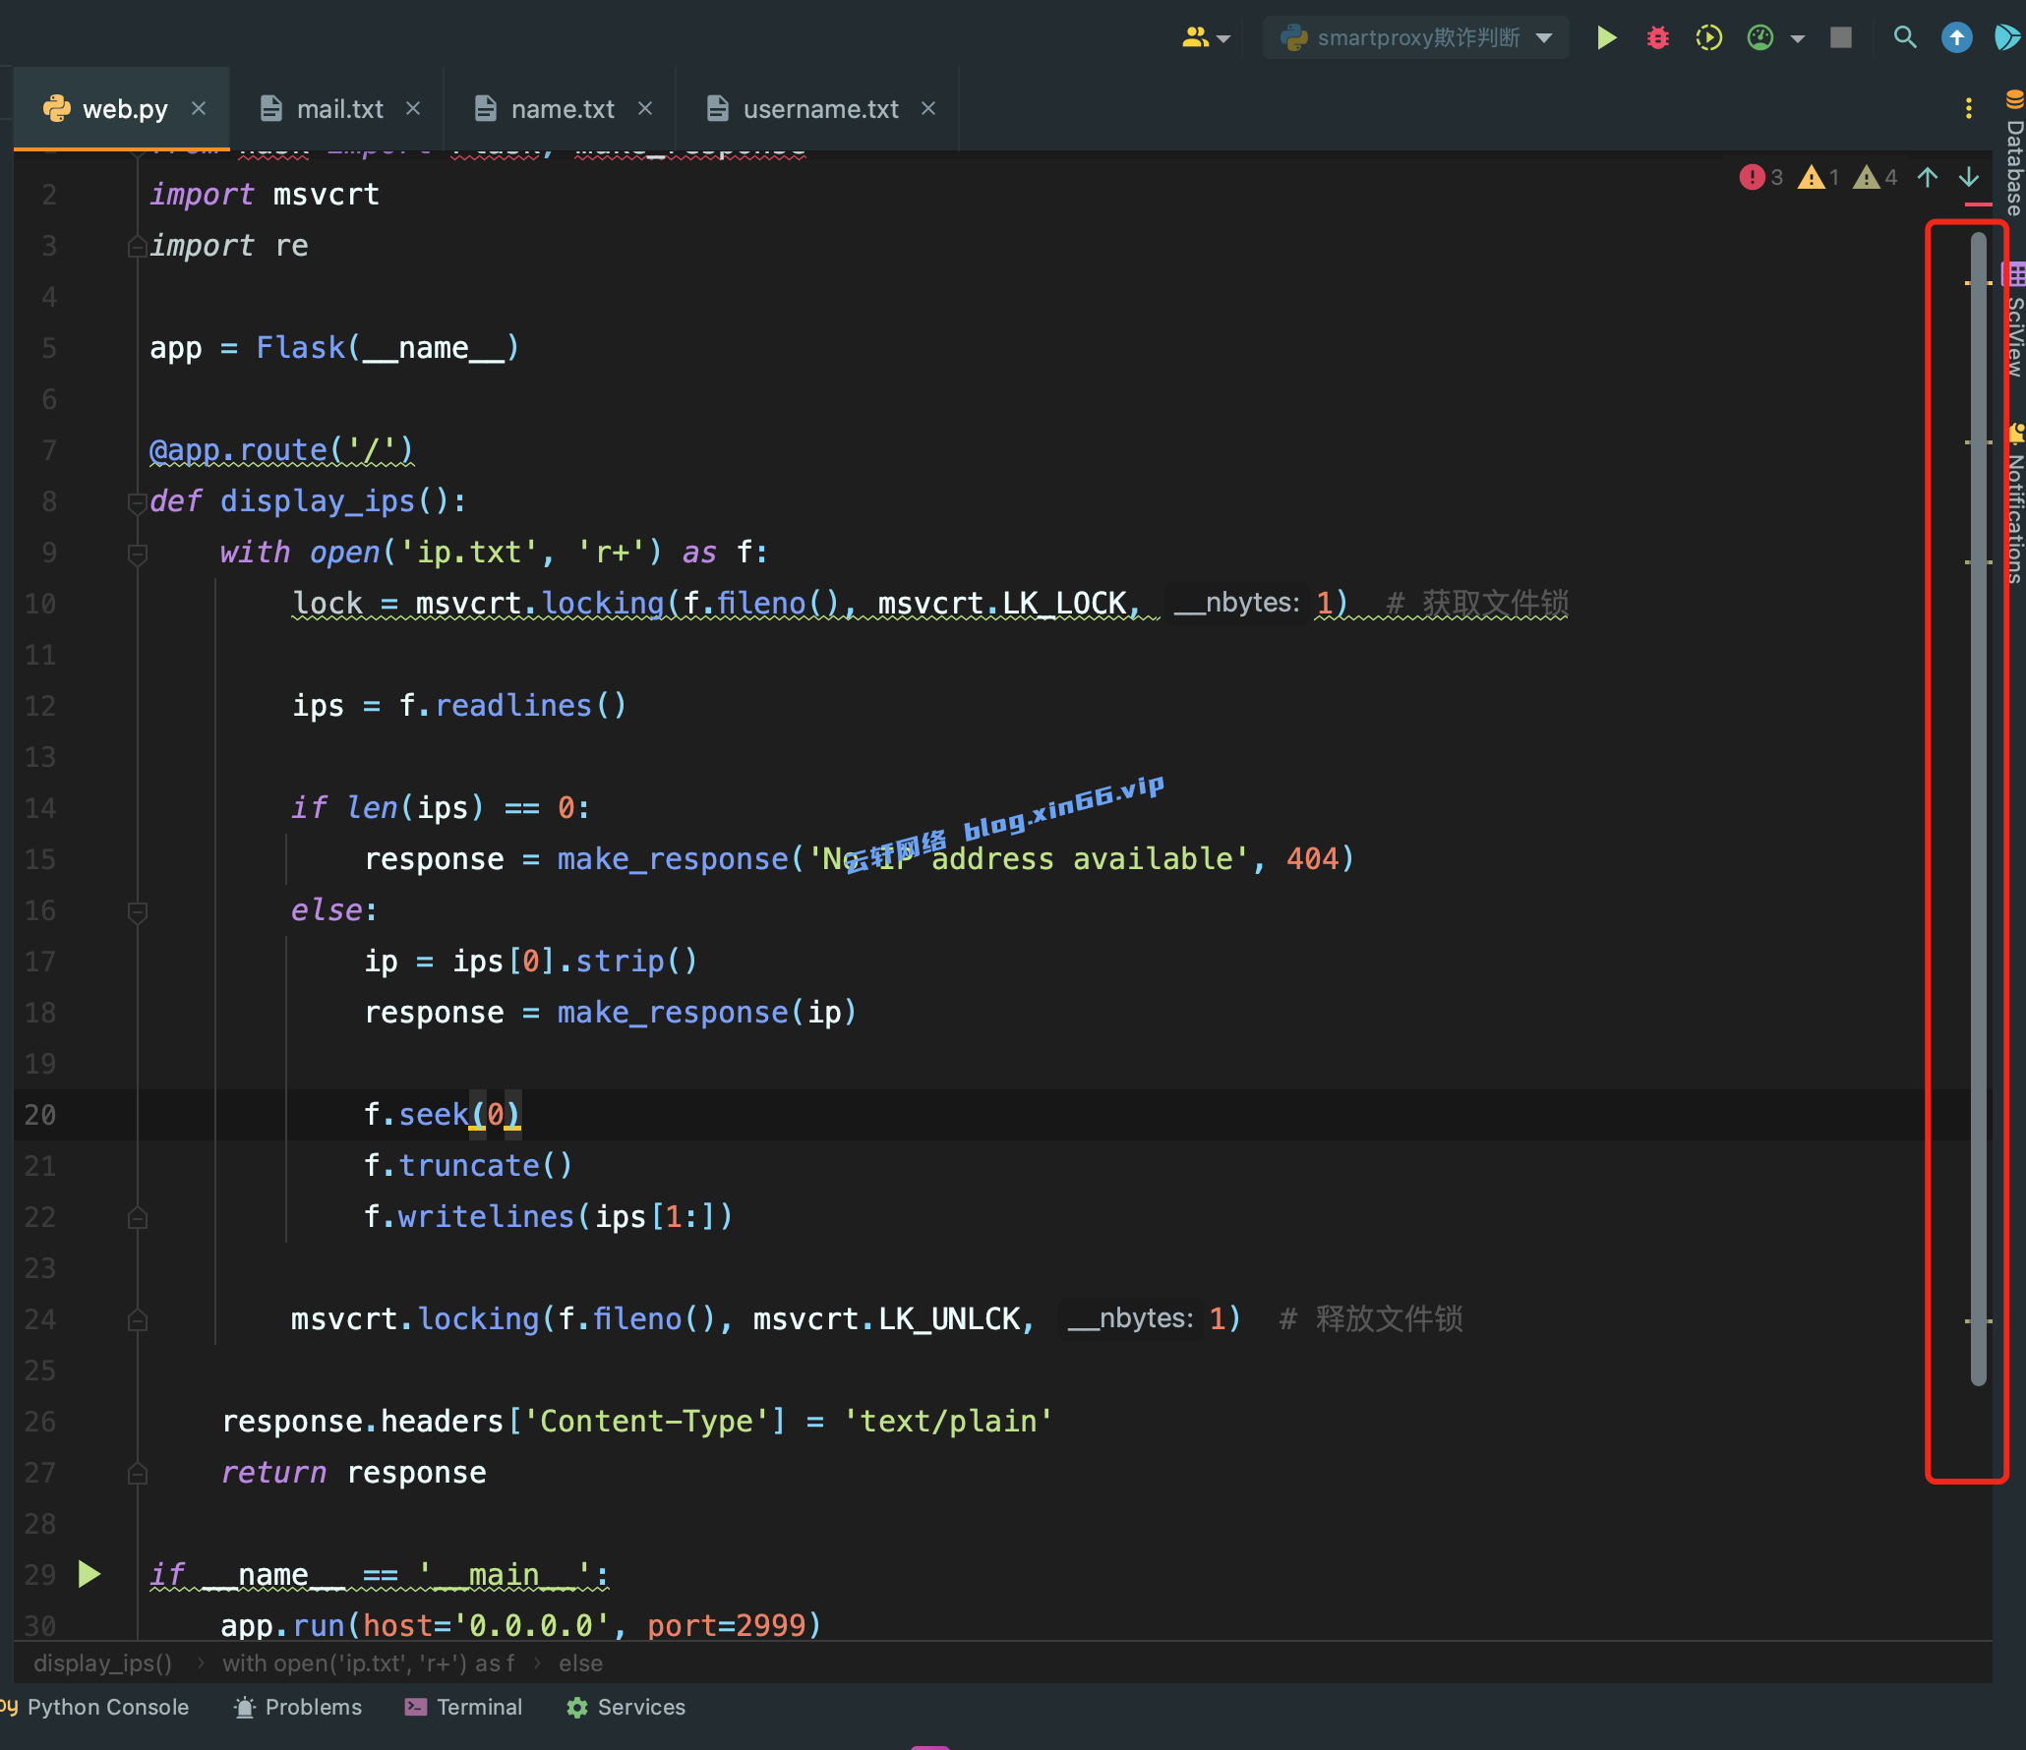
Task: Run the smartproxy configuration with play button
Action: [1606, 38]
